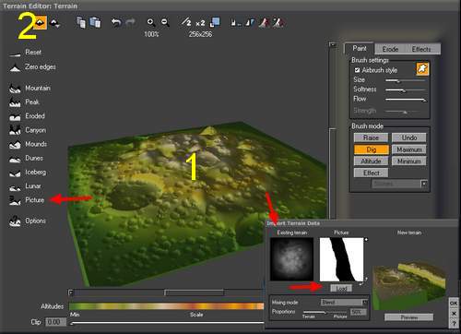The image size is (461, 334).
Task: Open the terrain Options entry
Action: [x=28, y=221]
